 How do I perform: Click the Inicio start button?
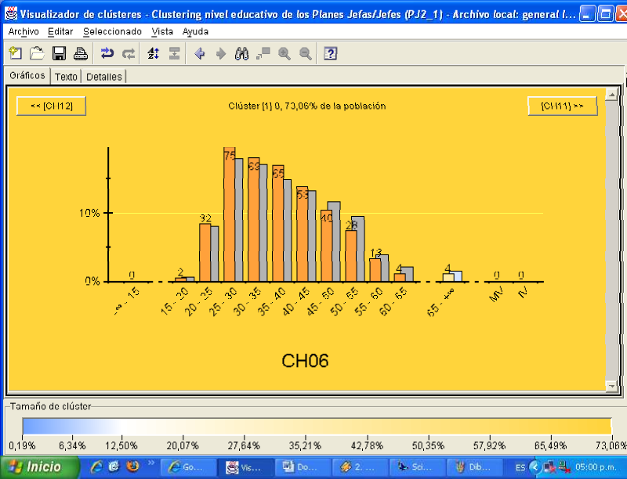coord(39,467)
